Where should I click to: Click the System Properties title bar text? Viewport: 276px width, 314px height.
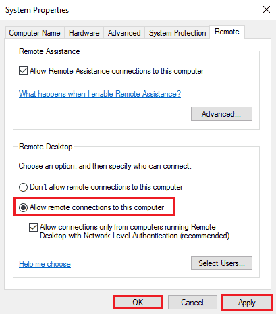click(37, 10)
